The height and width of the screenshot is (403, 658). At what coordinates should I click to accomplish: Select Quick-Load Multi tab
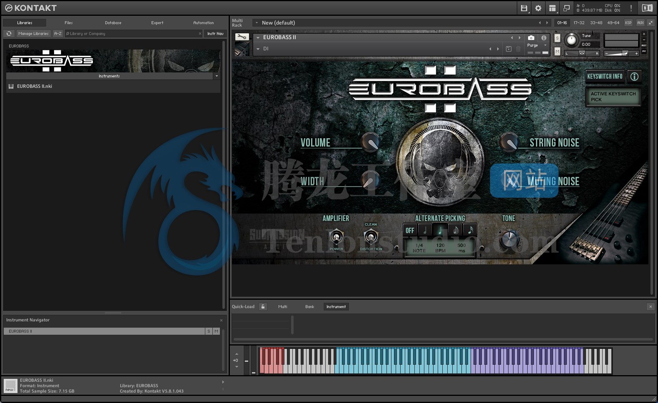pos(283,307)
